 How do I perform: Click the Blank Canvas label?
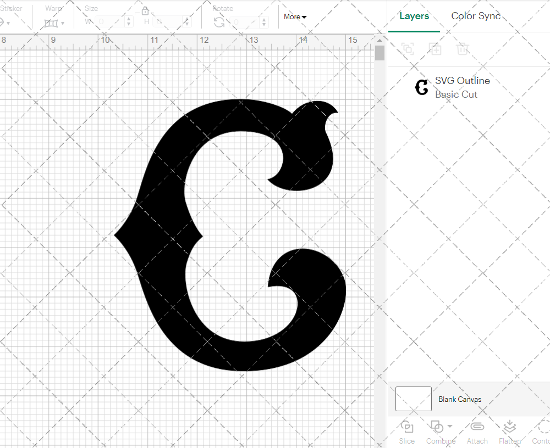459,399
